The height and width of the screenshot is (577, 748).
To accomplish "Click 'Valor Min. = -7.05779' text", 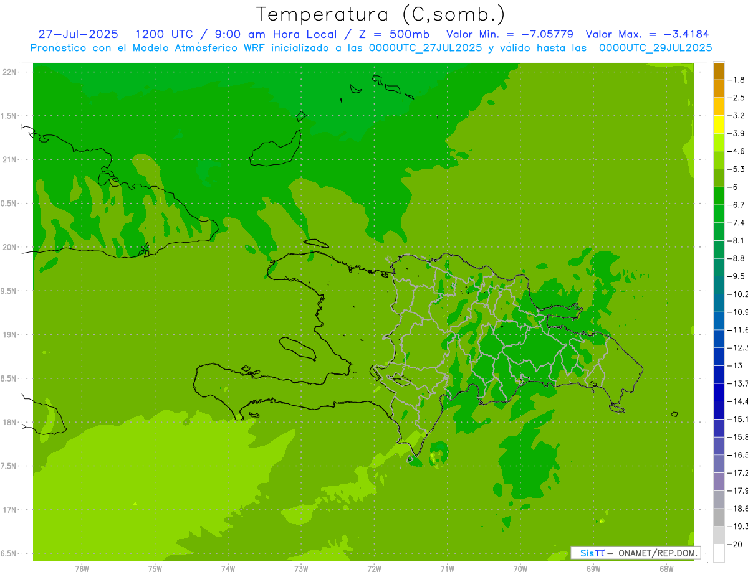I will point(510,34).
